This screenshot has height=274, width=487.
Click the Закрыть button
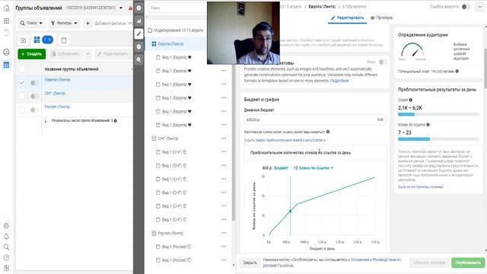point(250,263)
